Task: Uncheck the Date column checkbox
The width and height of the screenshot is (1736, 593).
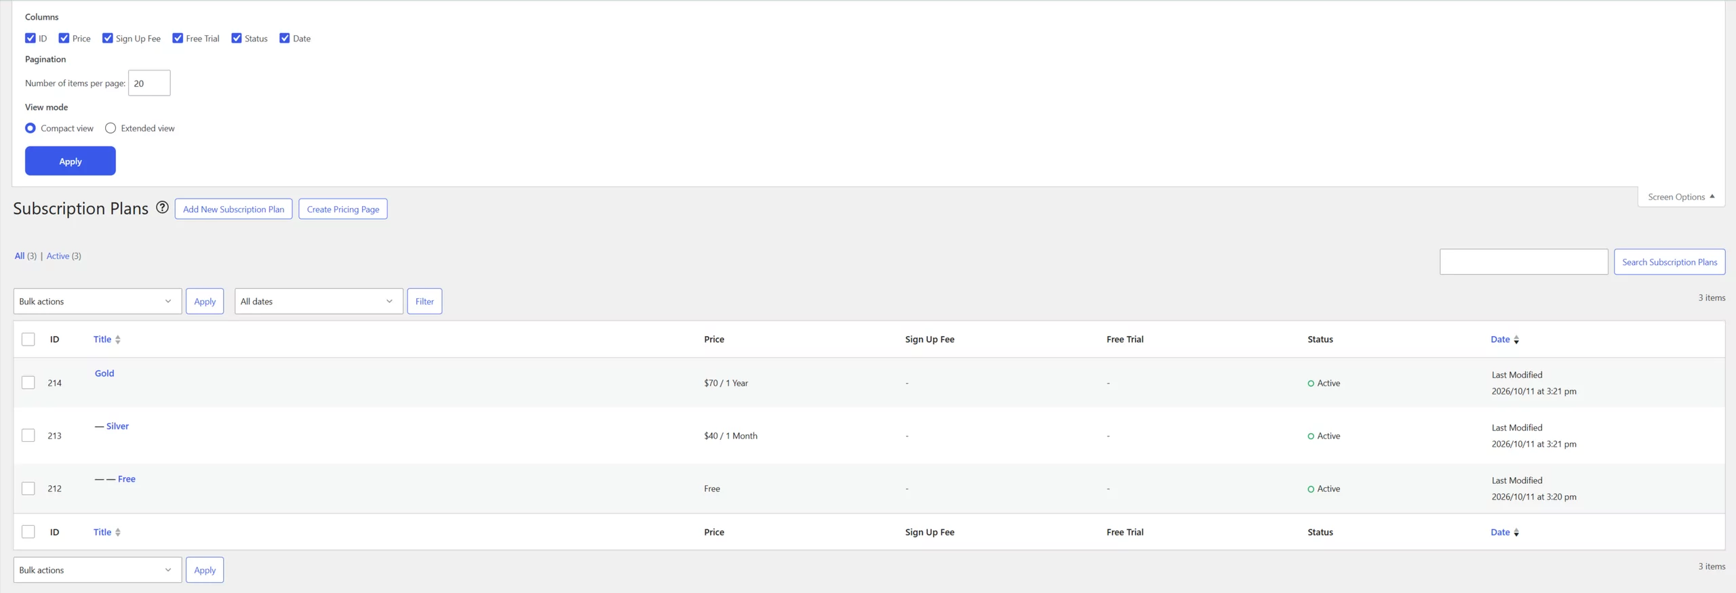Action: (285, 38)
